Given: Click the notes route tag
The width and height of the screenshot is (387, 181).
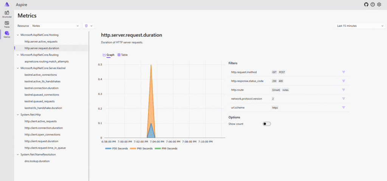Looking at the screenshot, I should [x=286, y=90].
